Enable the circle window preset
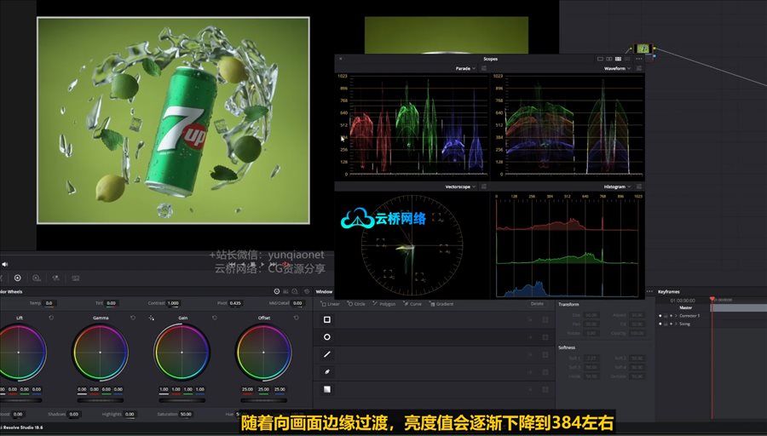 327,337
